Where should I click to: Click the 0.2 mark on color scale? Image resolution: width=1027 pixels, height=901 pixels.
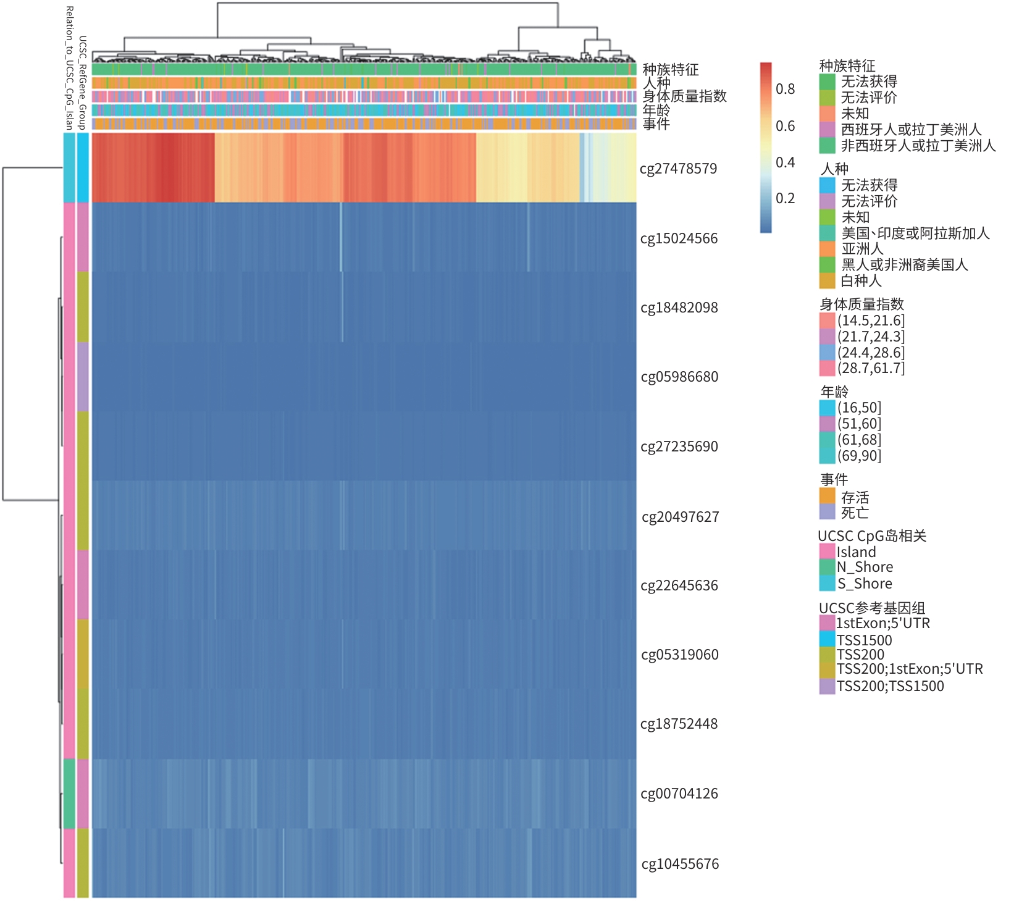[x=785, y=198]
